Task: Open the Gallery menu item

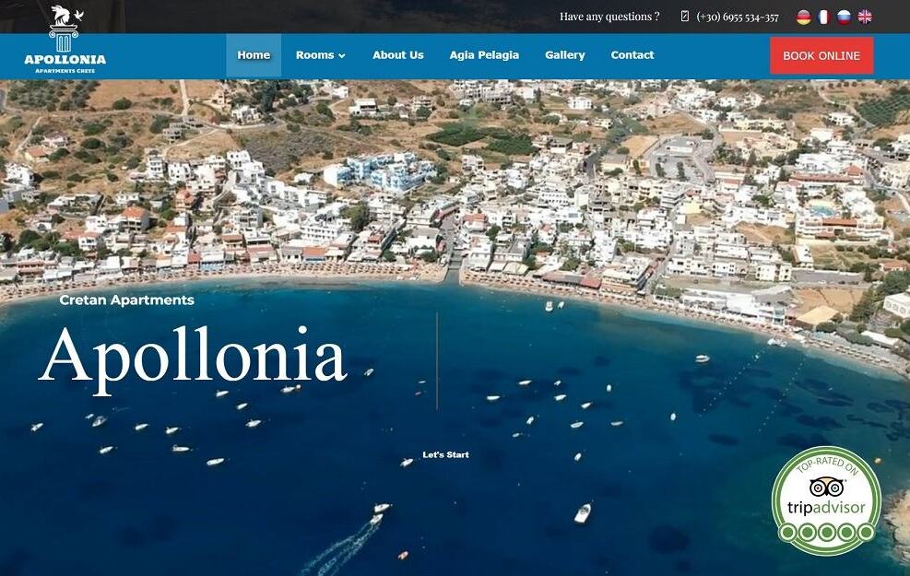Action: [x=564, y=55]
